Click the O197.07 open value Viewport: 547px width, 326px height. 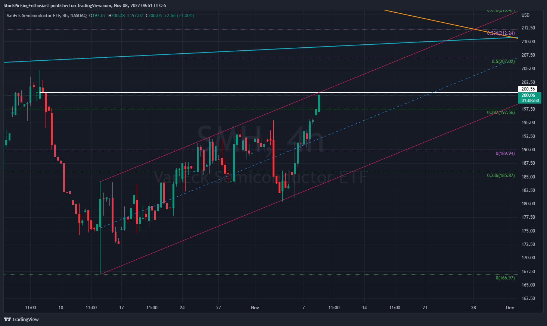(x=97, y=16)
